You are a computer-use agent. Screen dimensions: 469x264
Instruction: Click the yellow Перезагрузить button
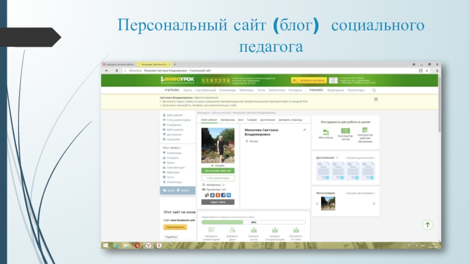(175, 226)
